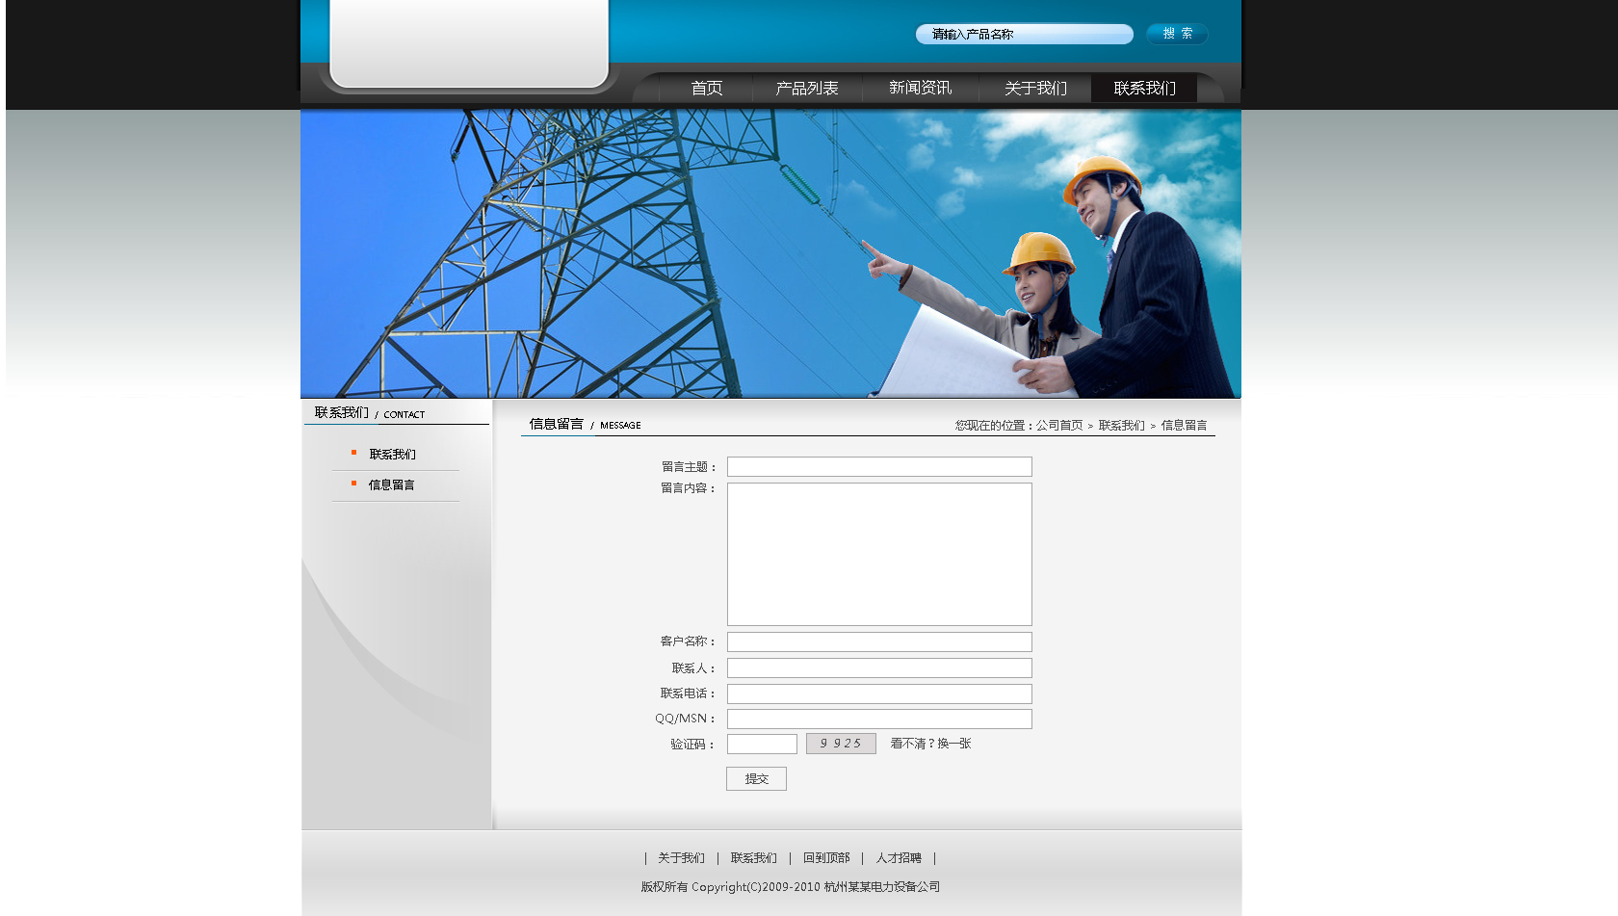Focus the 联系人 input field
This screenshot has height=916, width=1618.
point(879,668)
